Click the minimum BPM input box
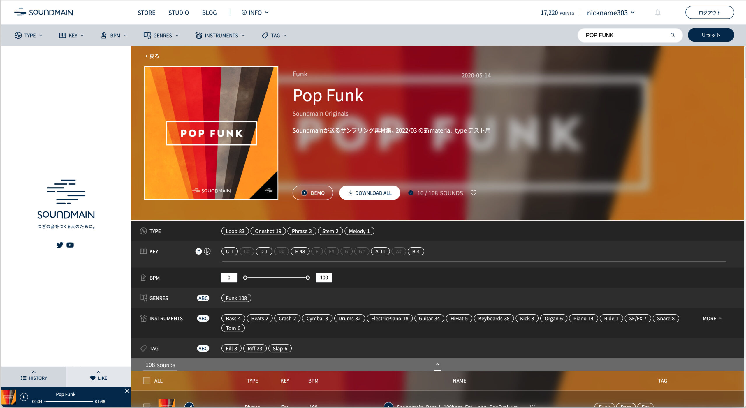The height and width of the screenshot is (408, 746). point(229,278)
